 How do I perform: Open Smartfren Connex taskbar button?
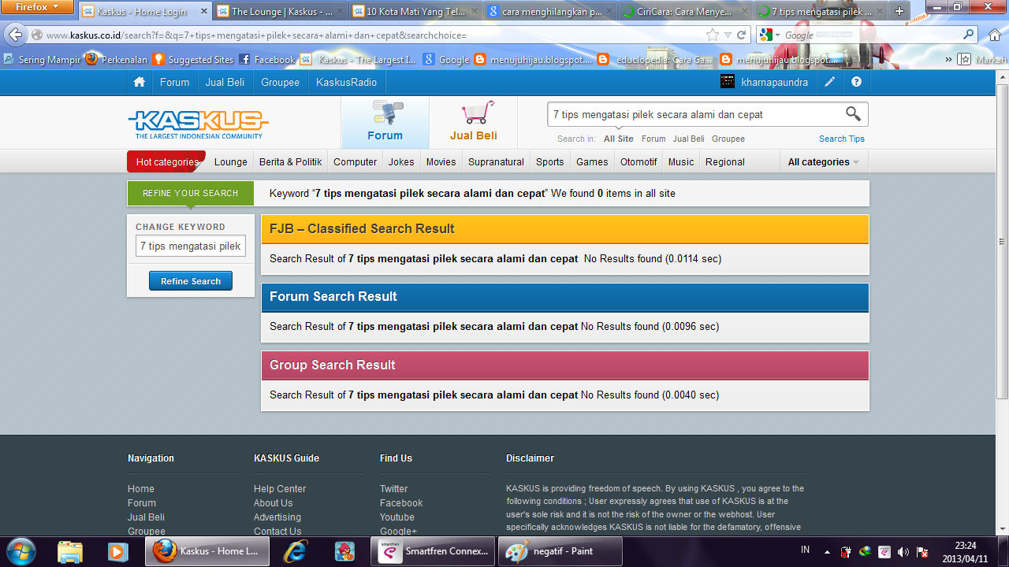[x=434, y=551]
